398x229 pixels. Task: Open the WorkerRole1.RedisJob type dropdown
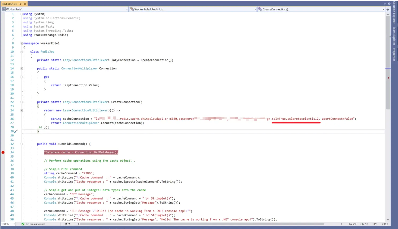click(255, 9)
